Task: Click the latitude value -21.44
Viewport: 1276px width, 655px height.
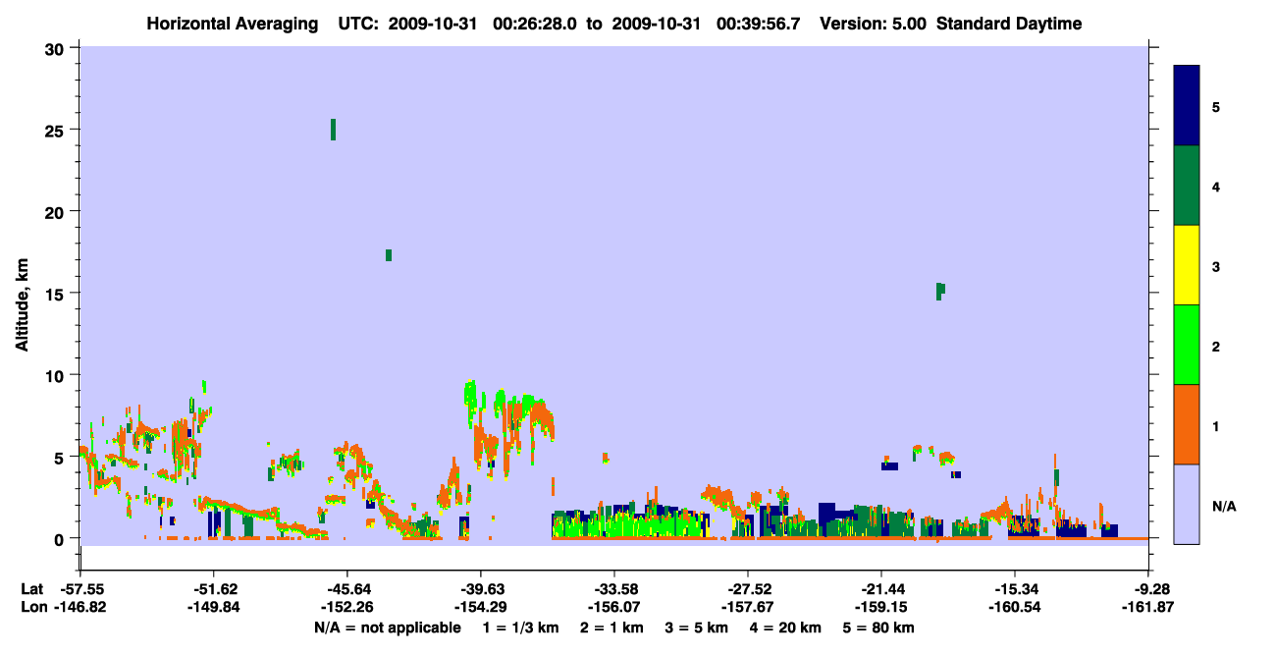Action: 881,589
